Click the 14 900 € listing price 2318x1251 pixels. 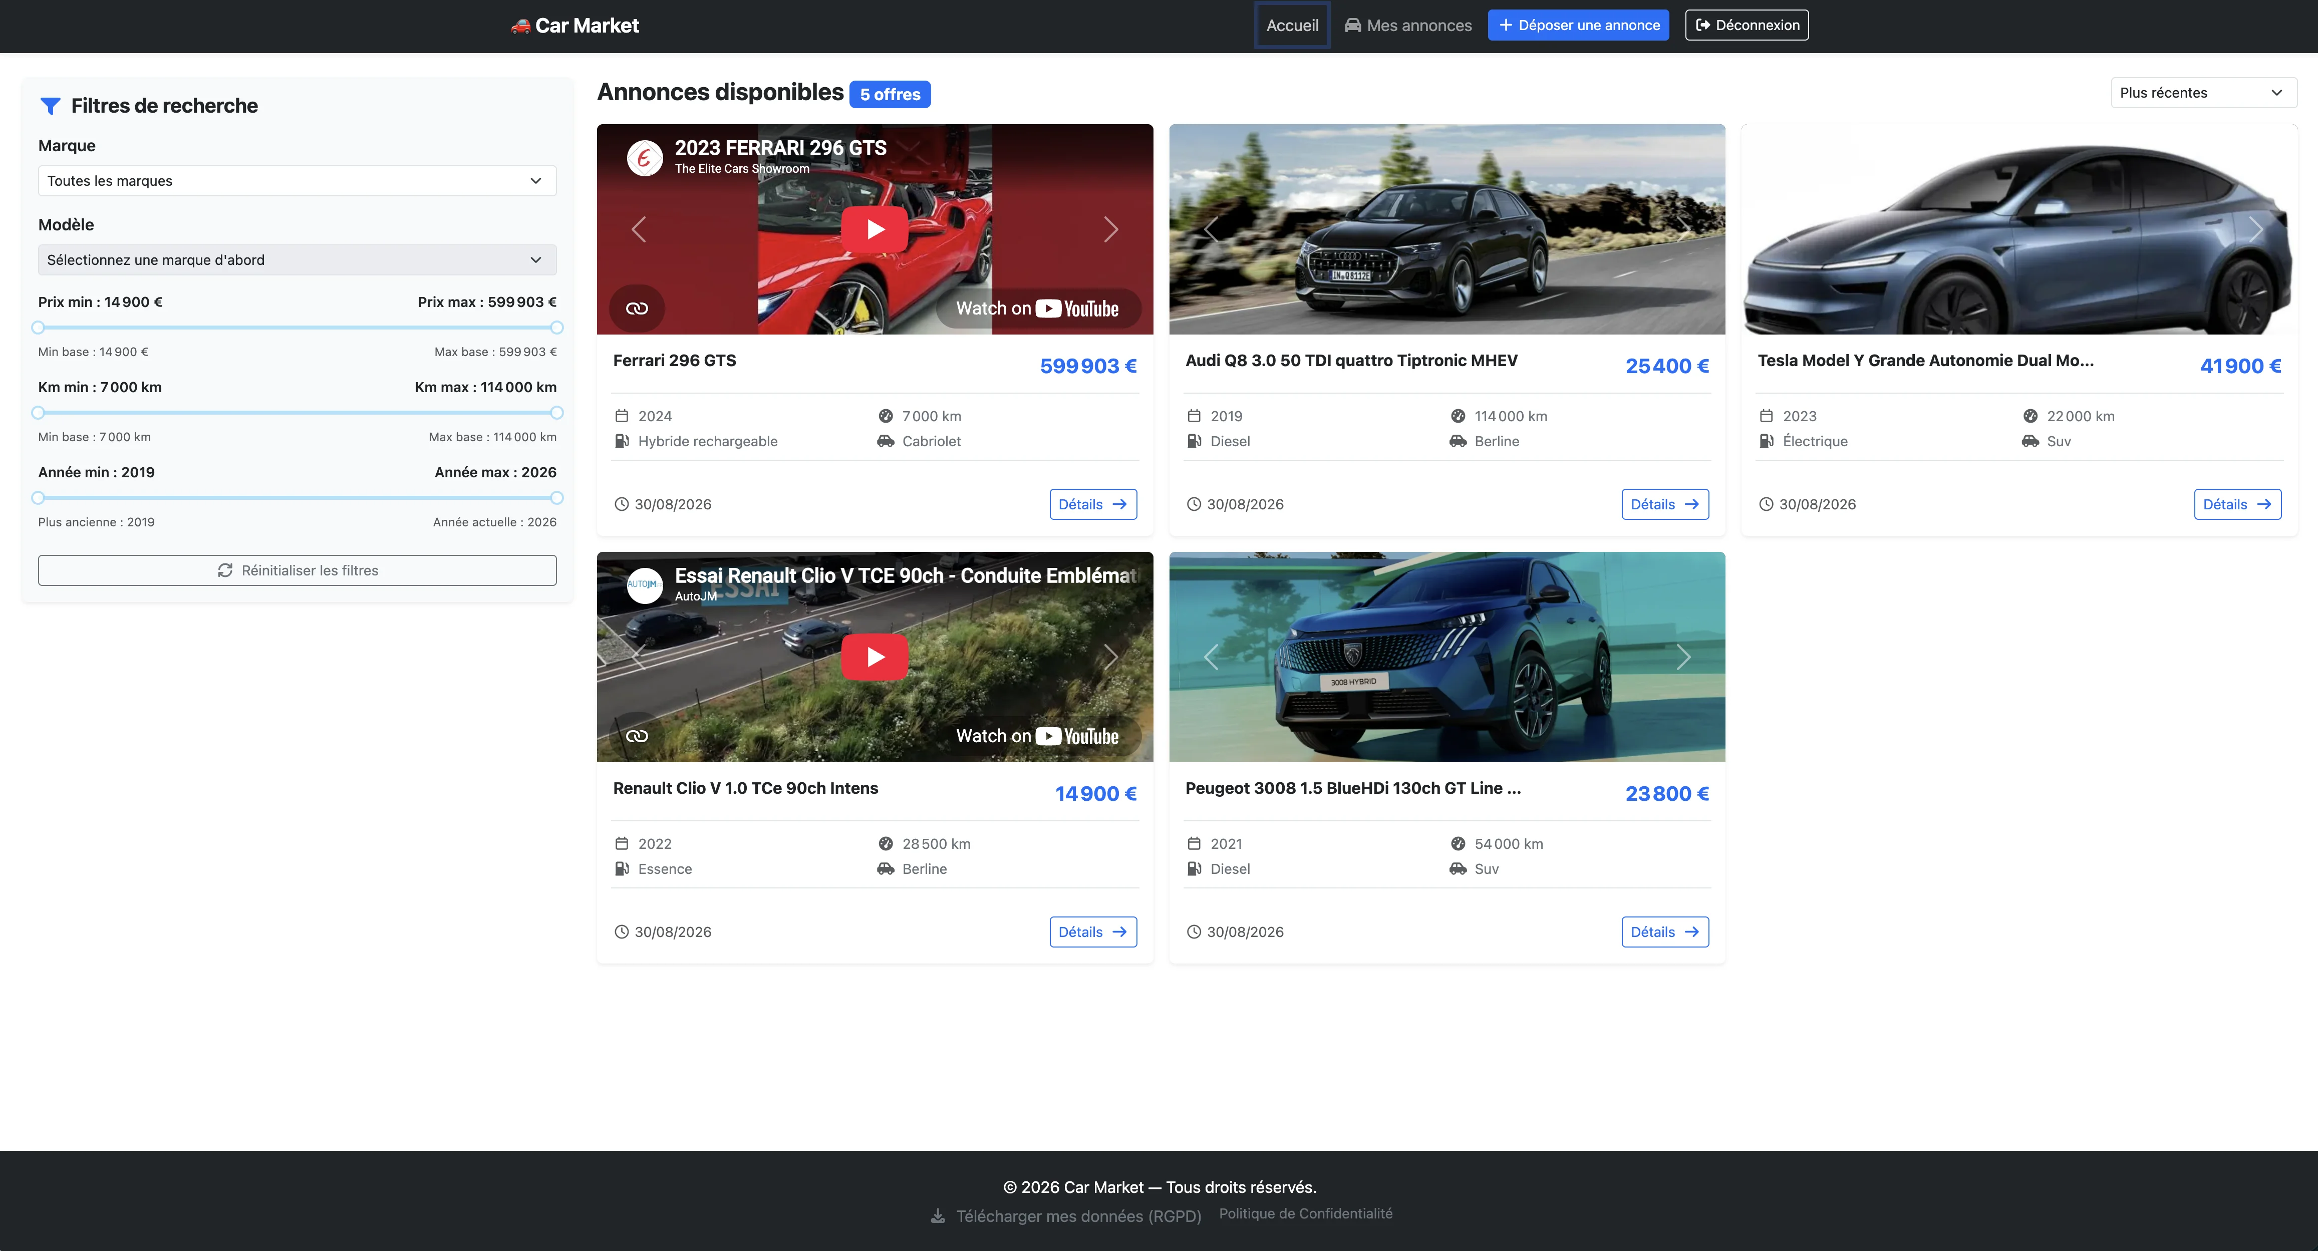(1095, 794)
